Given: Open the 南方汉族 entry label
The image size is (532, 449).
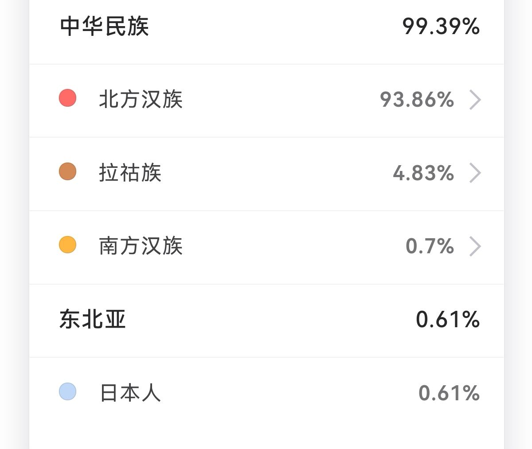Looking at the screenshot, I should coord(141,246).
